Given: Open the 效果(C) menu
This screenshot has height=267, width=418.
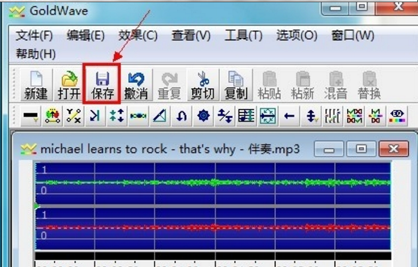Looking at the screenshot, I should point(138,36).
